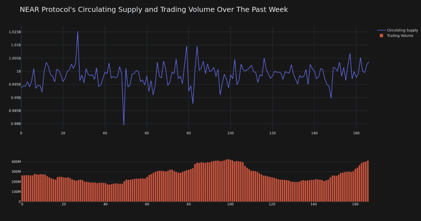Select x-axis tick 80 under the supply chart
This screenshot has height=221, width=421.
[x=189, y=133]
